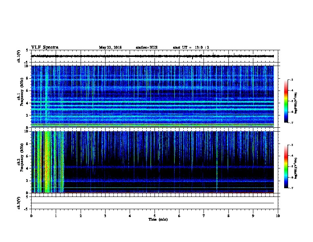Click the ch.1 voltage waveform trace

point(153,56)
